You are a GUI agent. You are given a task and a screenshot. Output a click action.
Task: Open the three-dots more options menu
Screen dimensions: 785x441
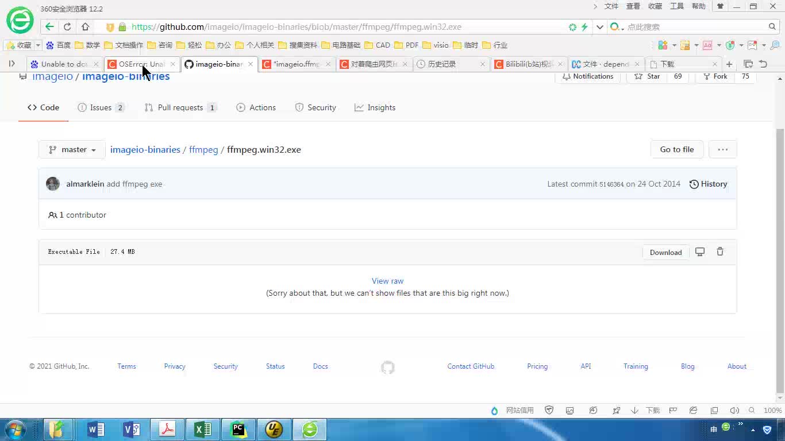[722, 149]
